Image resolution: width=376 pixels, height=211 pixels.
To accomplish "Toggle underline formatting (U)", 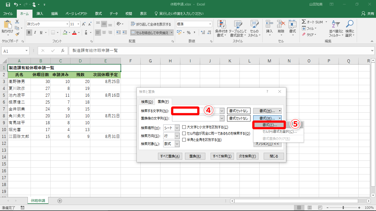I will (x=41, y=32).
